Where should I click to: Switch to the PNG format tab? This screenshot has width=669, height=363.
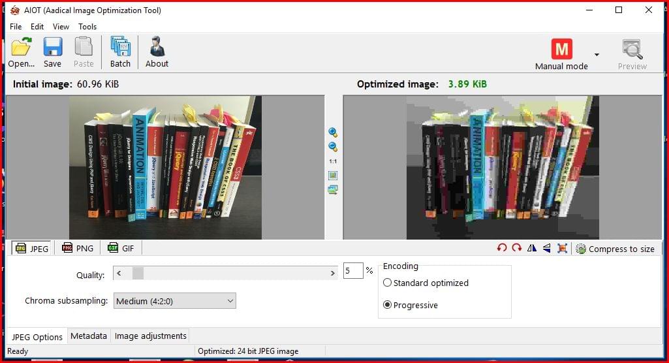78,248
